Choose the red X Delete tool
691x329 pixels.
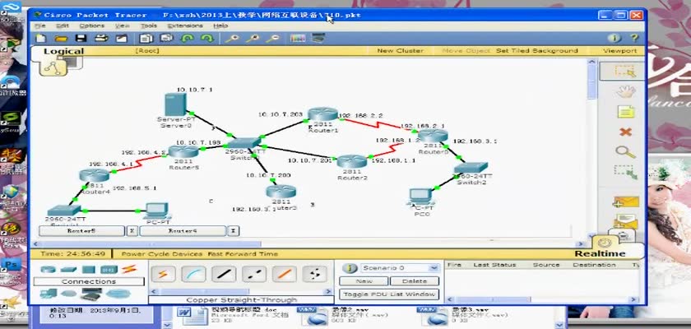click(625, 132)
